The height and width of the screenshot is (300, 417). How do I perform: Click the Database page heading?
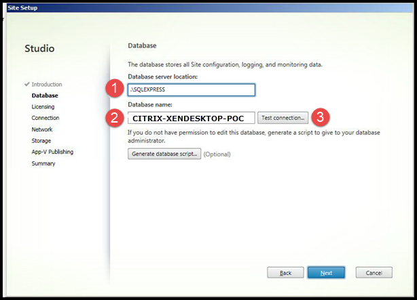coord(142,45)
